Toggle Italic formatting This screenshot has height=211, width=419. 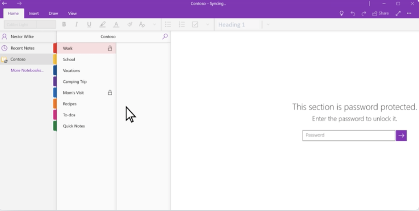pos(77,24)
